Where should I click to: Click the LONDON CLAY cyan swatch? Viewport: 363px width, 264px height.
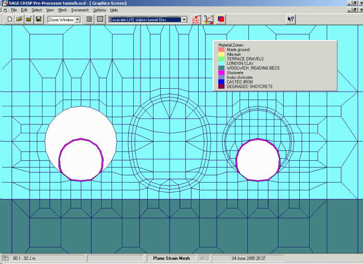(221, 63)
